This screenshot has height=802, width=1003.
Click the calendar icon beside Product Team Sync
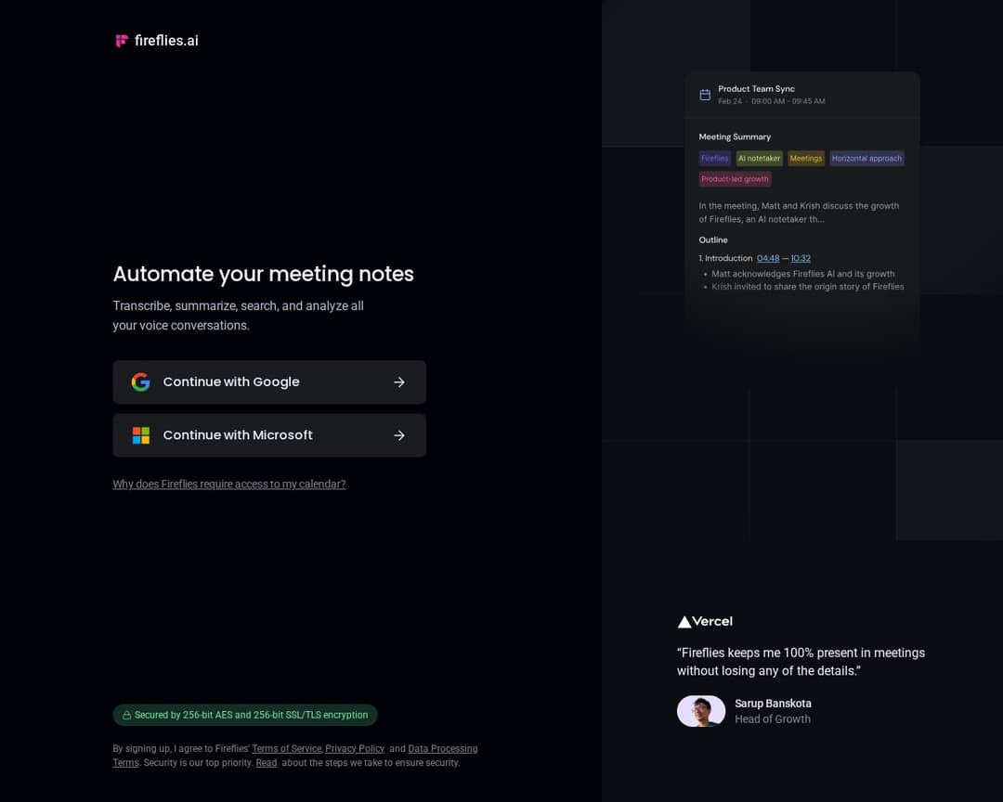705,95
